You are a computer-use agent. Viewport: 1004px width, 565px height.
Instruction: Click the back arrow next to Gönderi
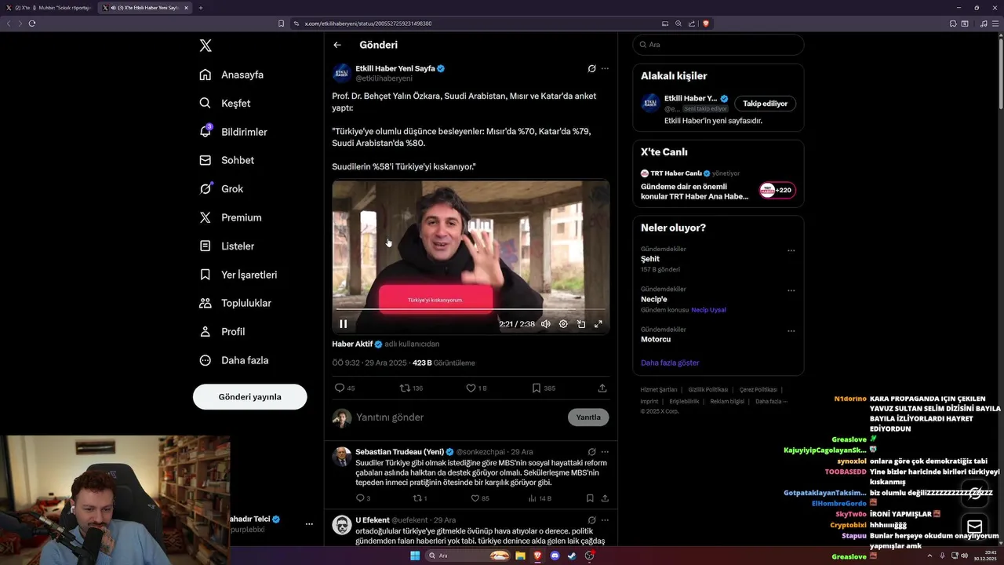point(337,45)
